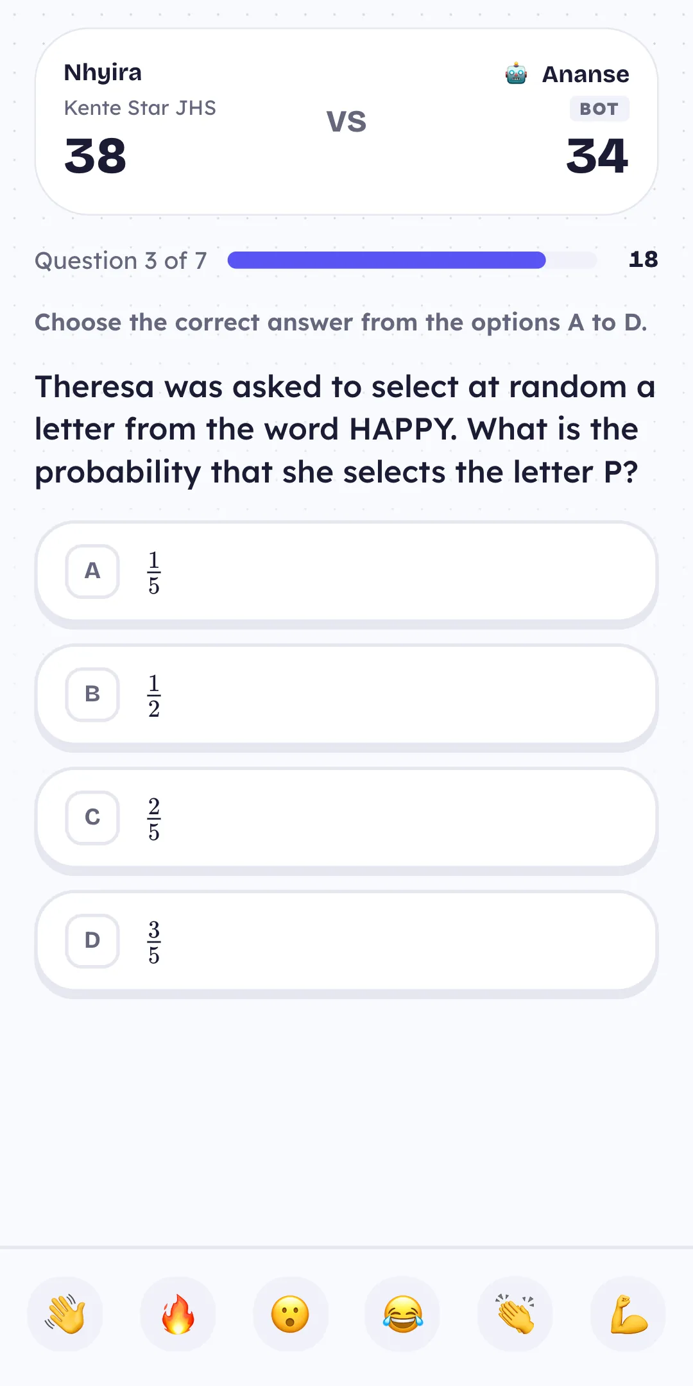The height and width of the screenshot is (1386, 693).
Task: Select answer option B, 1/2
Action: click(346, 696)
